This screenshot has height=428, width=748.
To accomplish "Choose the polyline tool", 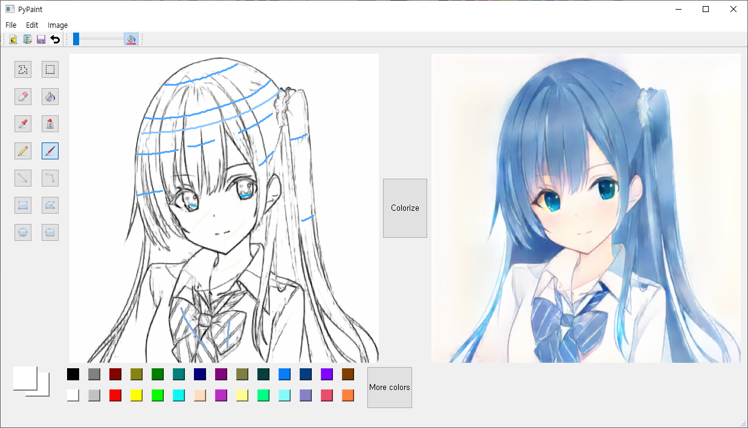I will coord(50,178).
